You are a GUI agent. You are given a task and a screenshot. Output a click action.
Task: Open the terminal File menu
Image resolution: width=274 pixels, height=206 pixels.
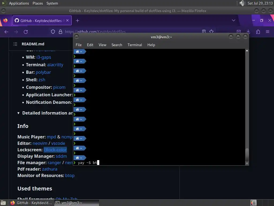tap(79, 45)
